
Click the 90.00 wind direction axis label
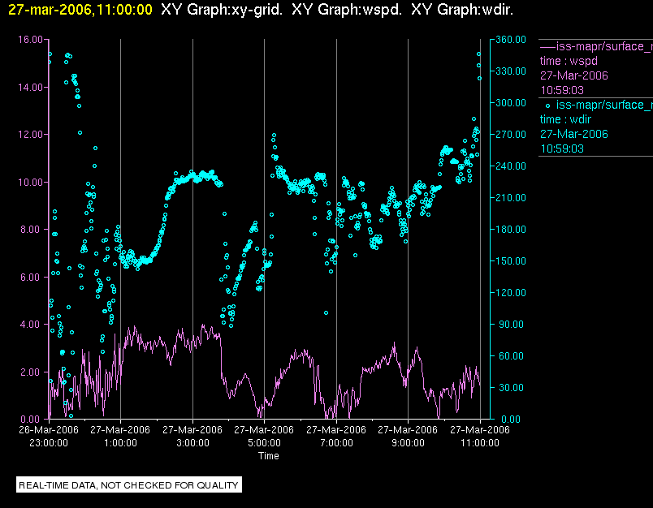tap(512, 324)
